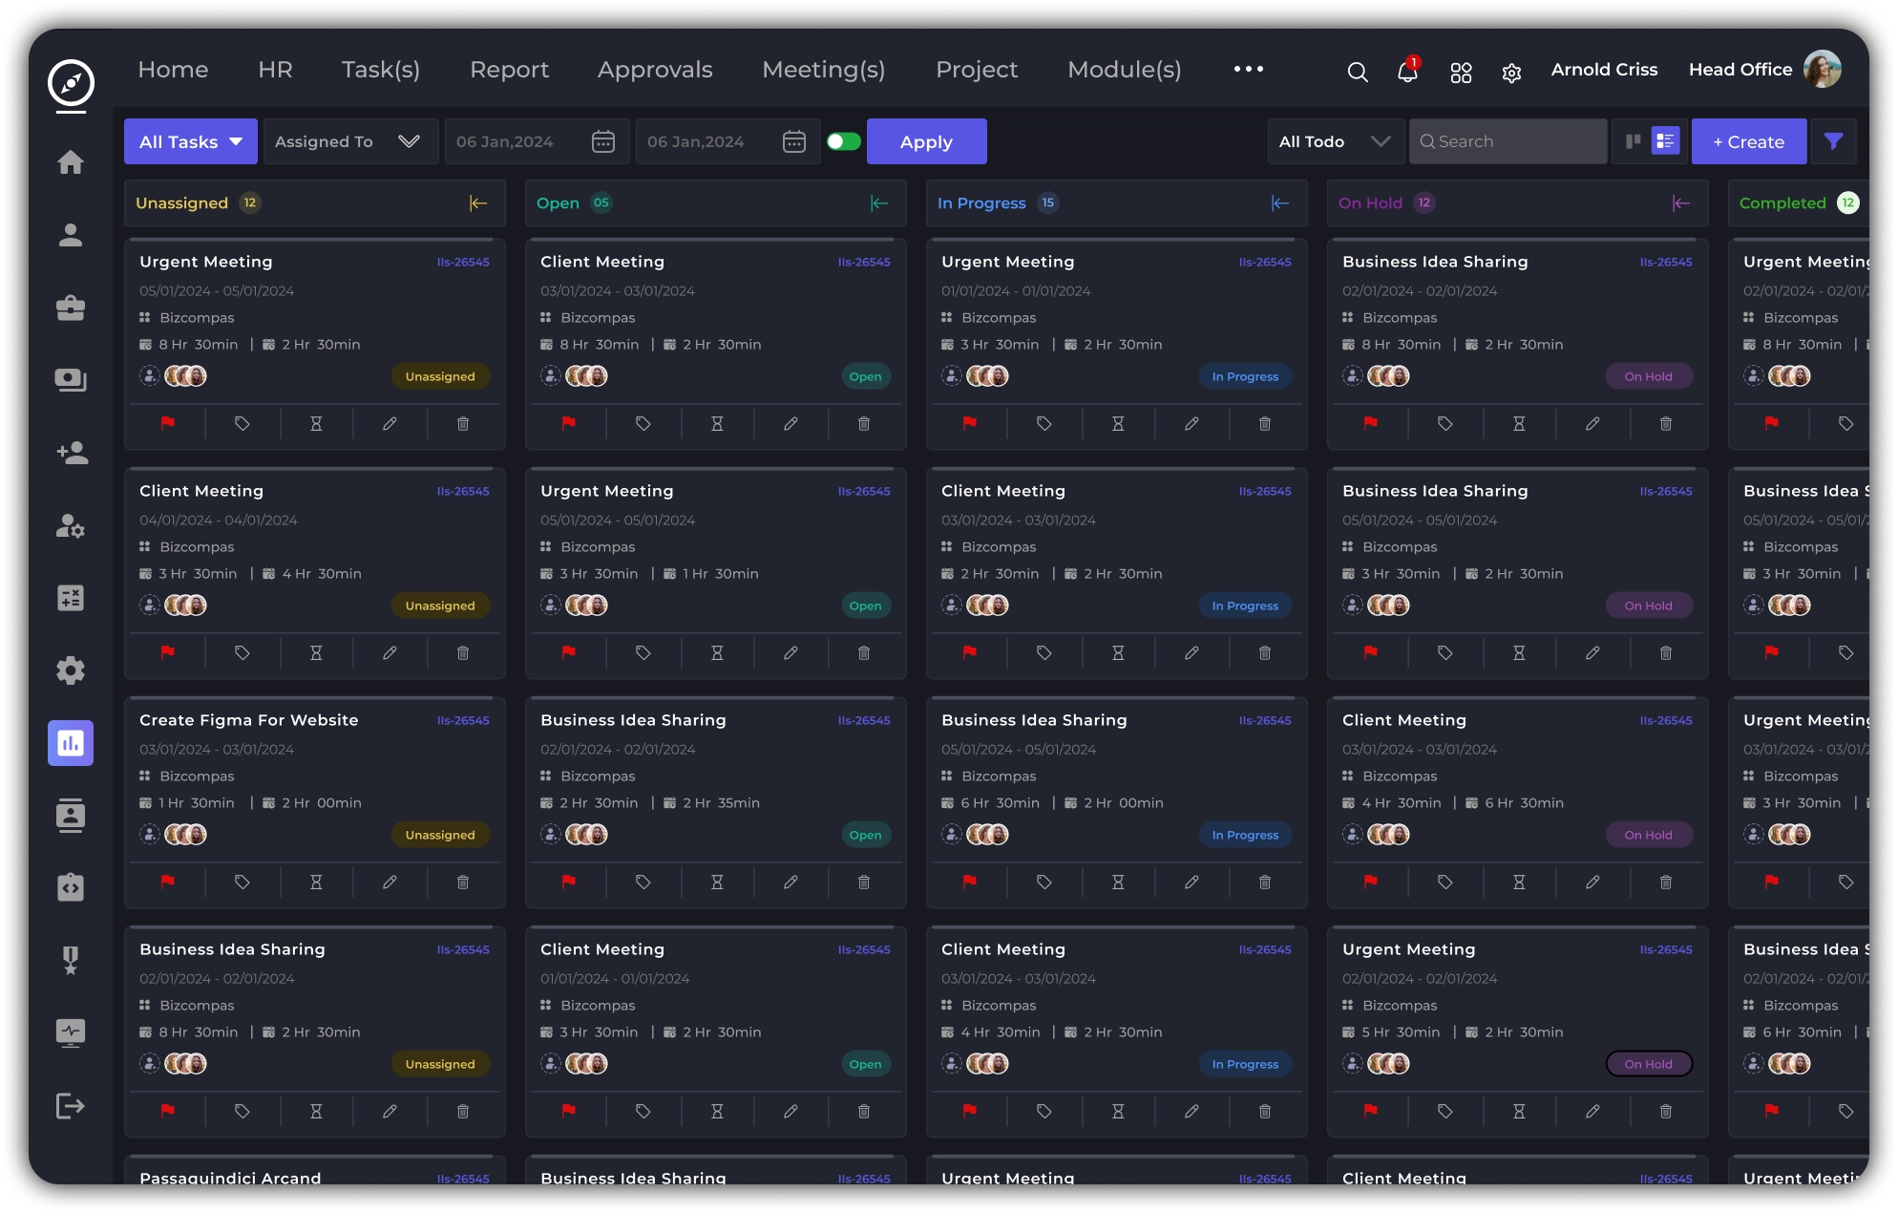This screenshot has width=1898, height=1213.
Task: Go to the Project menu item
Action: click(976, 70)
